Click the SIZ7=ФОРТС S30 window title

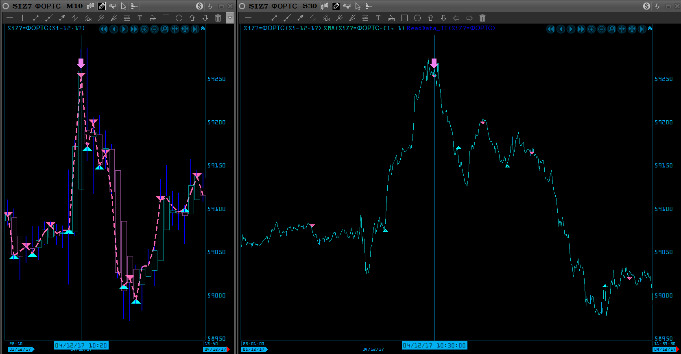(283, 6)
